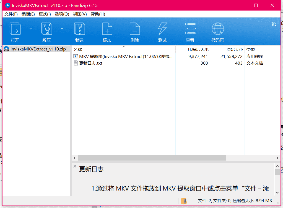
Task: Click the 21,558,272 original size cell
Action: tap(231, 56)
